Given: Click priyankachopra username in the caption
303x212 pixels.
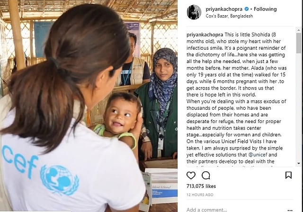Looking at the screenshot, I should [x=205, y=35].
